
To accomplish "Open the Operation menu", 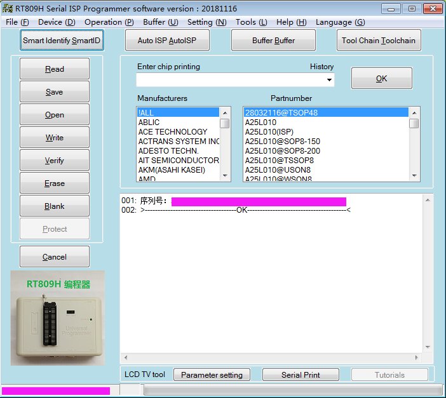I will (109, 22).
